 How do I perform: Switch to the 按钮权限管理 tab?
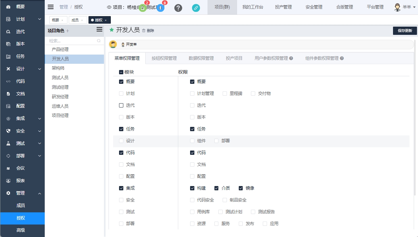(x=164, y=58)
